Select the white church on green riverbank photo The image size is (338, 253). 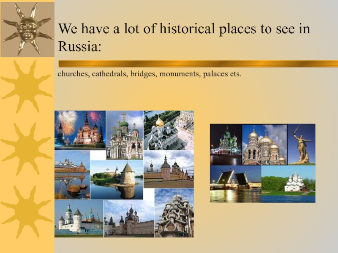288,184
